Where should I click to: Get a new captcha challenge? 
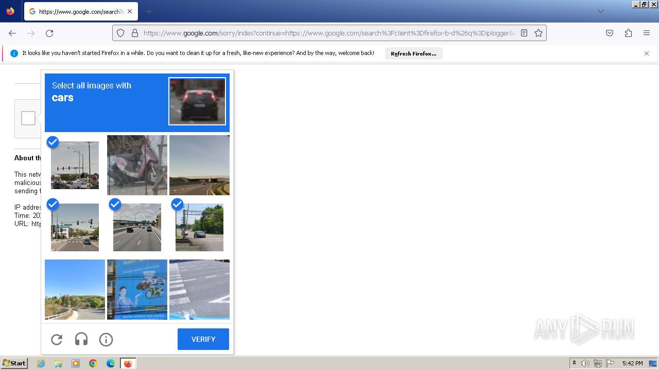pos(57,339)
